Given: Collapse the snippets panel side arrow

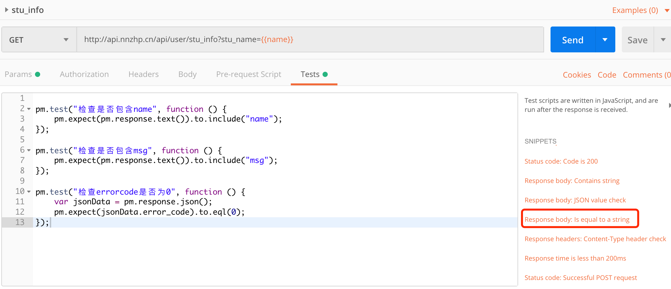Looking at the screenshot, I should 669,105.
